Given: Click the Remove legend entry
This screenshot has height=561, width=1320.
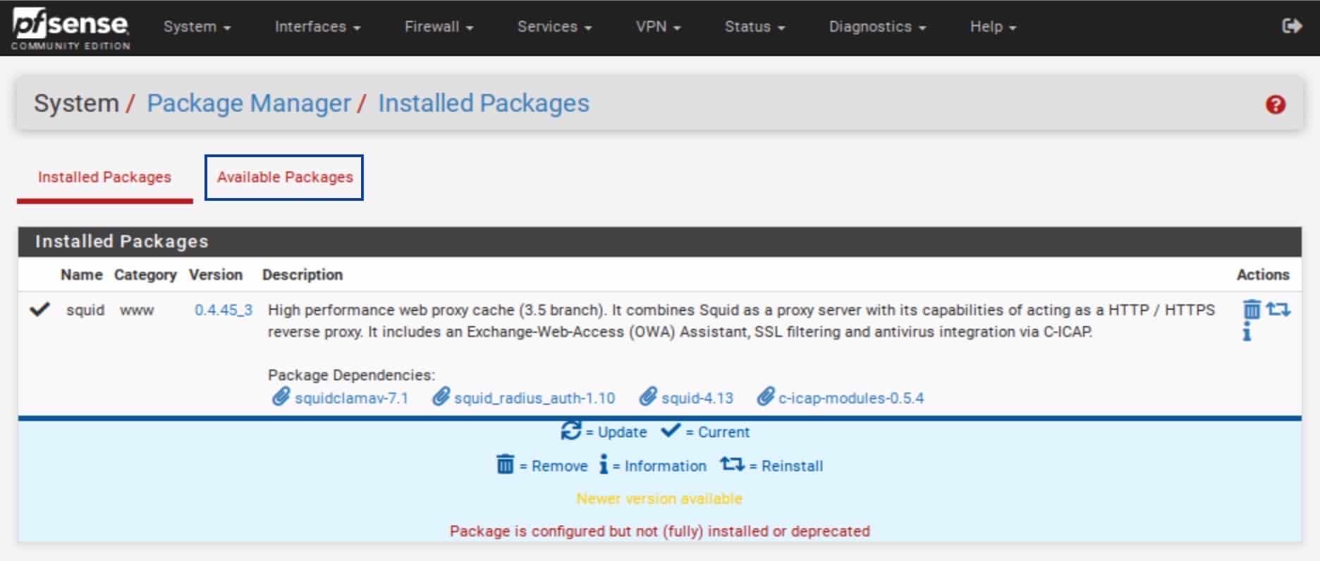Looking at the screenshot, I should click(542, 465).
